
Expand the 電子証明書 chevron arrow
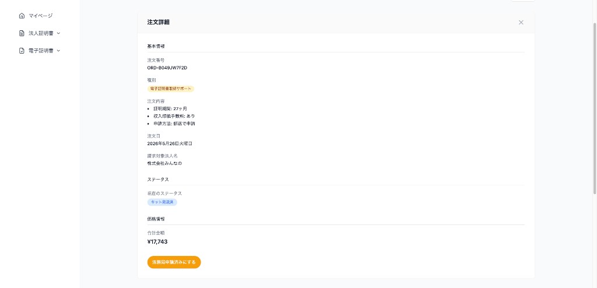(58, 51)
